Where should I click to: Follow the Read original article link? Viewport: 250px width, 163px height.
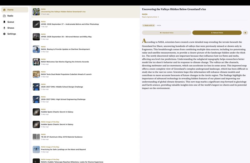point(150,17)
